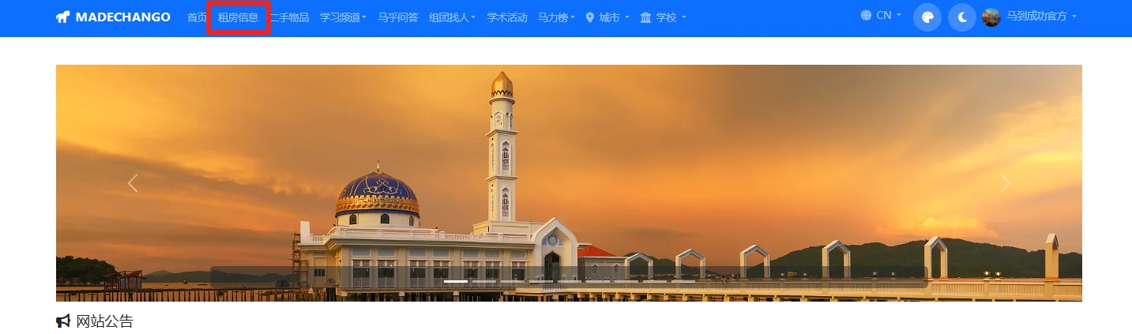1132x334 pixels.
Task: Open the color theme palette
Action: tap(927, 17)
